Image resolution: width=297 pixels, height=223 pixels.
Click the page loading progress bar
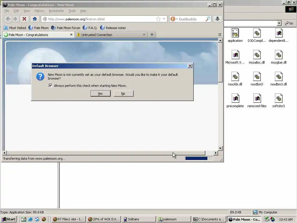pos(199,158)
